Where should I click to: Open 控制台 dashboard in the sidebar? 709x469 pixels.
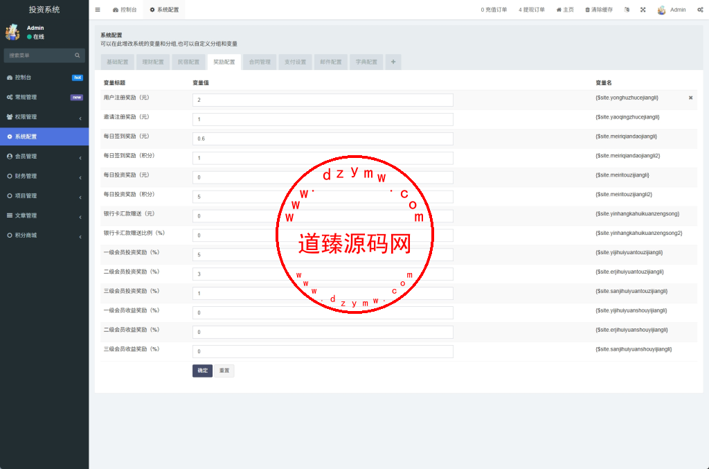44,78
